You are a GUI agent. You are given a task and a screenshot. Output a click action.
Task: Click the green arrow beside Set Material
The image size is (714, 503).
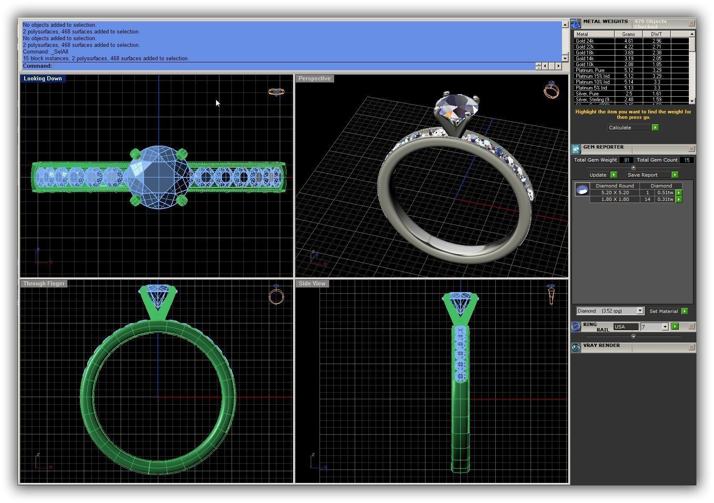[685, 311]
